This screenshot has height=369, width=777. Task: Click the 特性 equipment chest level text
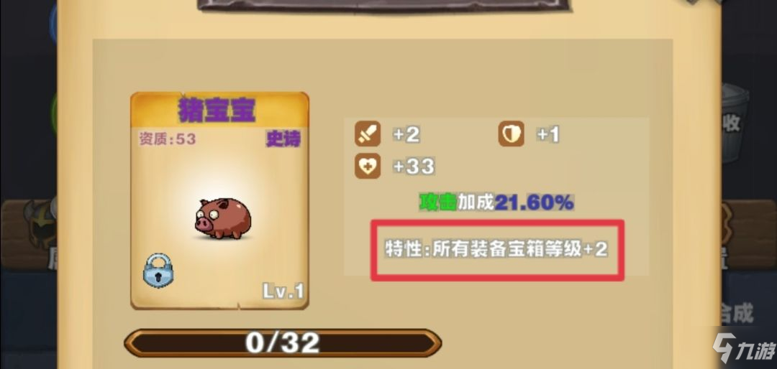click(496, 250)
